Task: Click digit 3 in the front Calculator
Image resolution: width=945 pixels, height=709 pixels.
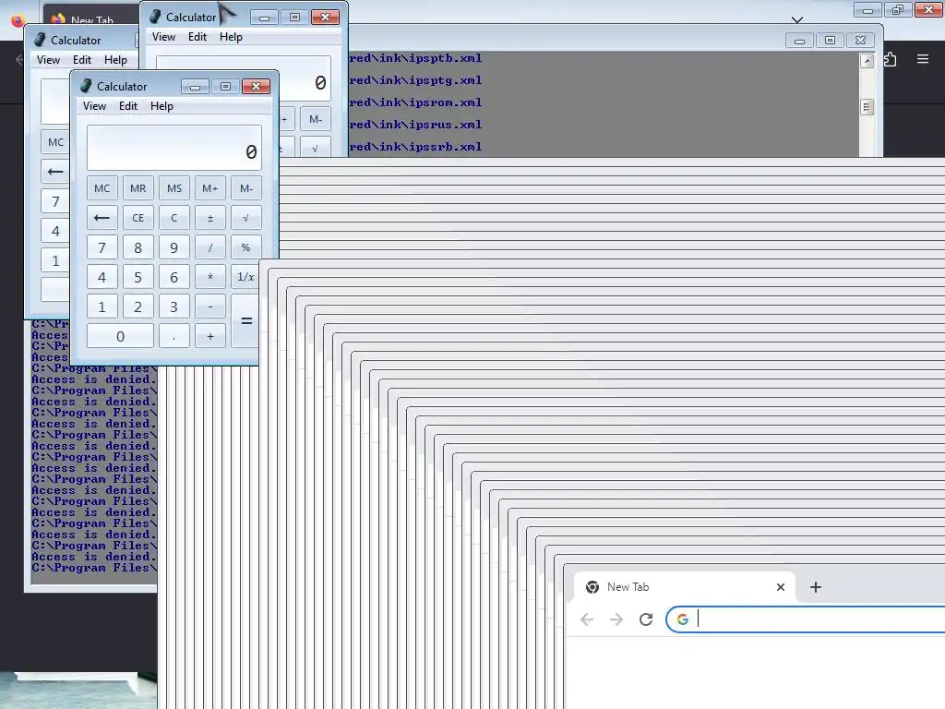Action: tap(174, 306)
